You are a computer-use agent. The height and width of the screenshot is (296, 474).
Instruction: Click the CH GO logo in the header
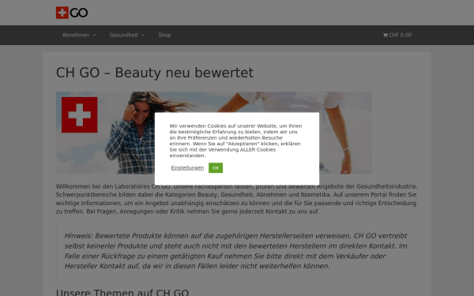click(72, 13)
